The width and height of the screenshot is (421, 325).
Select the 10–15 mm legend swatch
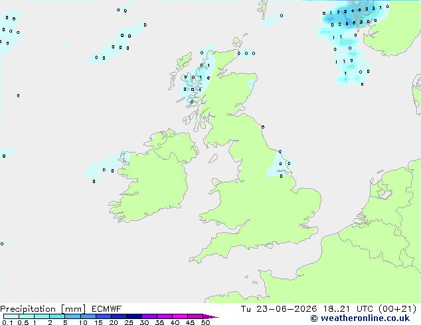pyautogui.click(x=88, y=316)
